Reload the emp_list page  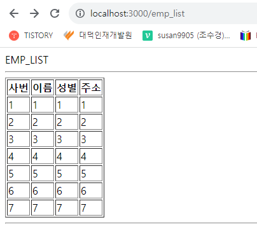pyautogui.click(x=55, y=13)
